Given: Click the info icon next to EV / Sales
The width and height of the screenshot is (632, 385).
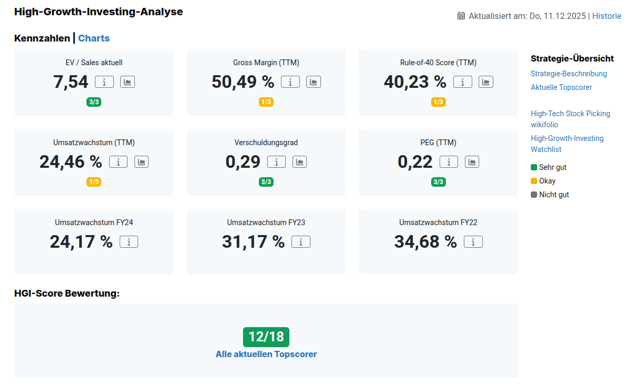Looking at the screenshot, I should point(104,82).
